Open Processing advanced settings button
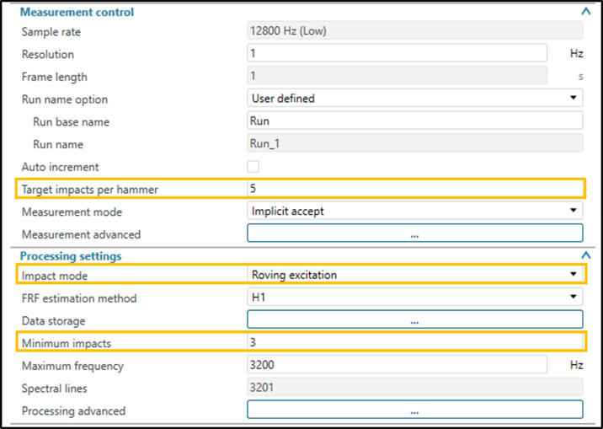The height and width of the screenshot is (429, 603). [414, 410]
